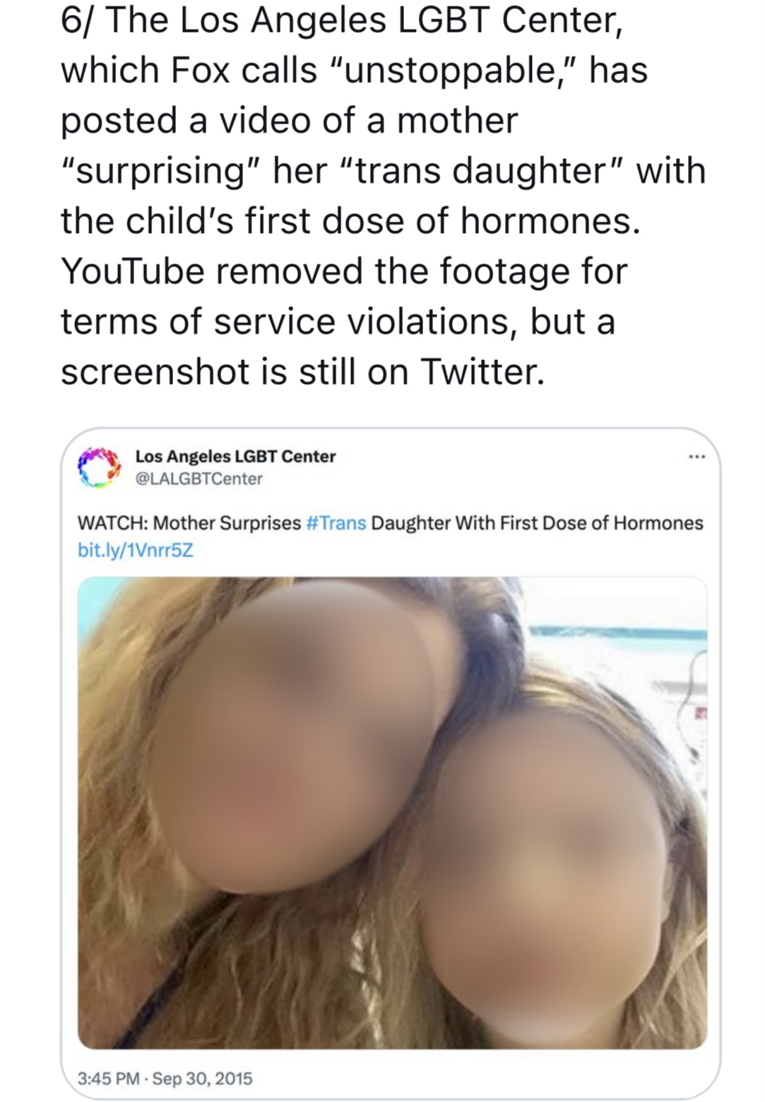Click the Sep 30, 2015 date
The width and height of the screenshot is (765, 1102).
pos(202,1078)
